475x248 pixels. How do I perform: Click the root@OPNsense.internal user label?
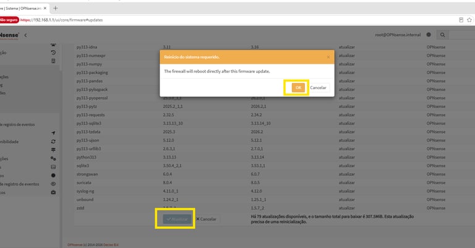(398, 35)
